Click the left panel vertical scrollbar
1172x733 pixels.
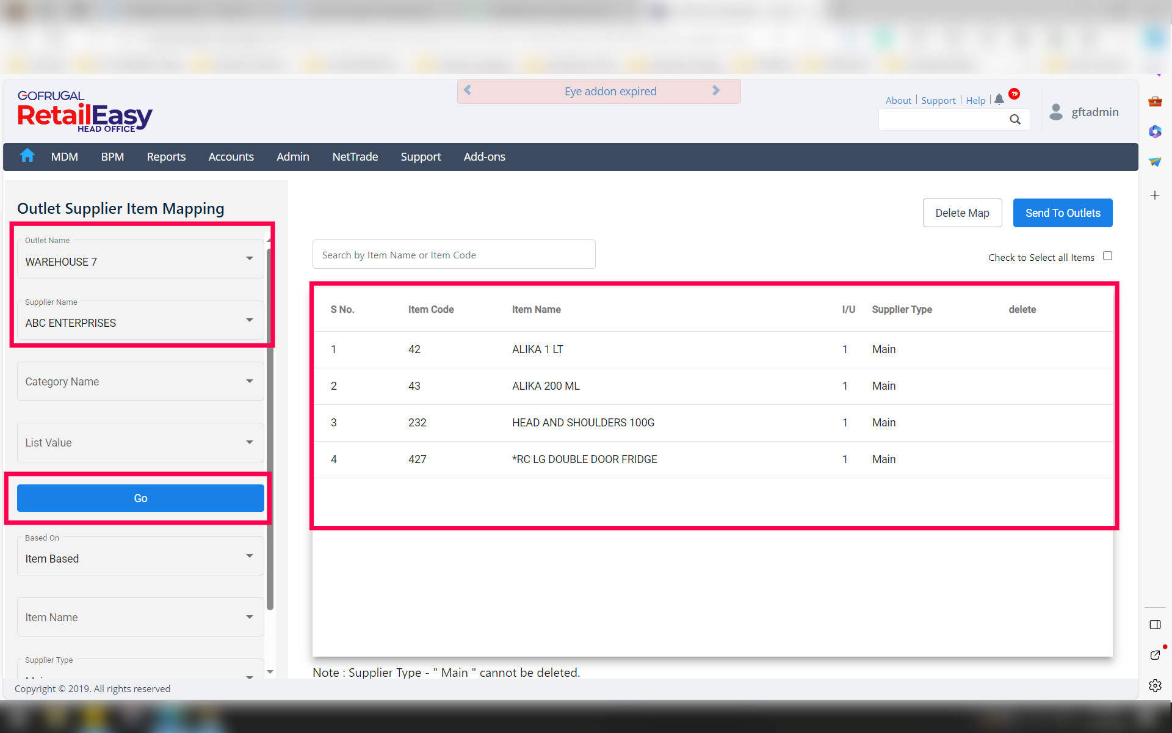click(x=270, y=428)
